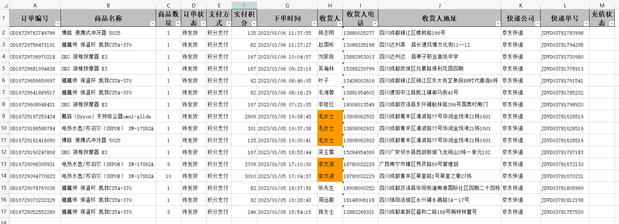This screenshot has height=224, width=619.
Task: Click the 收货人地址 header cell
Action: pyautogui.click(x=439, y=18)
